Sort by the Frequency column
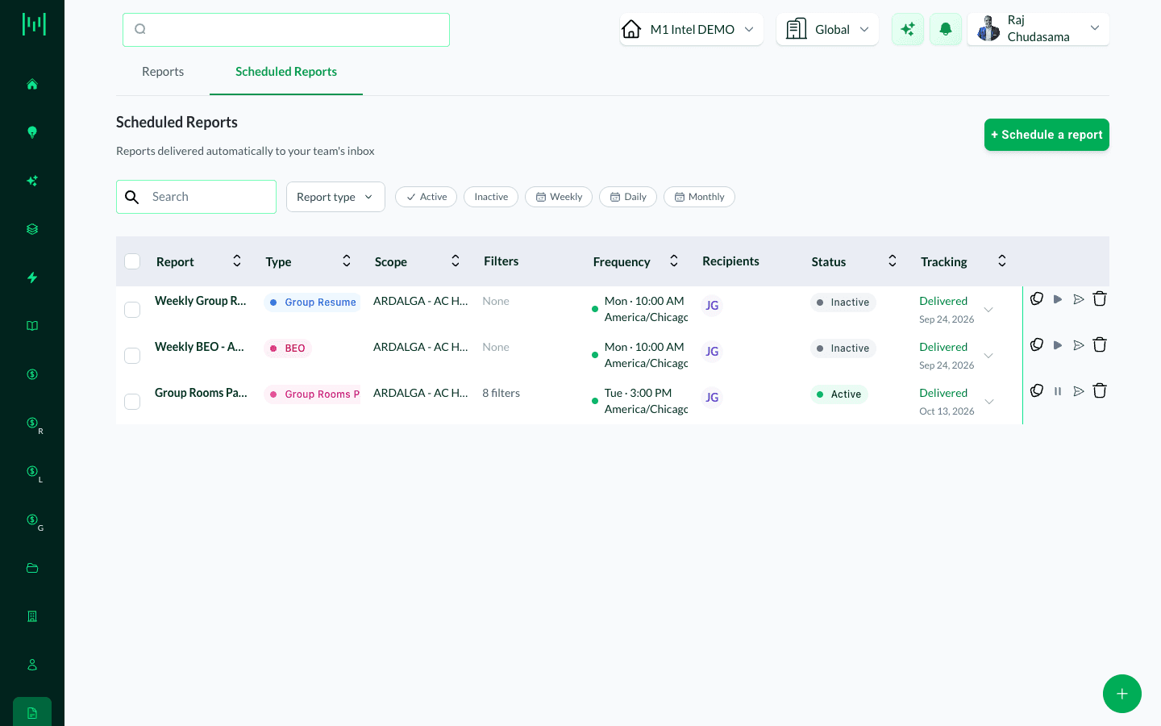The image size is (1161, 726). click(x=674, y=261)
